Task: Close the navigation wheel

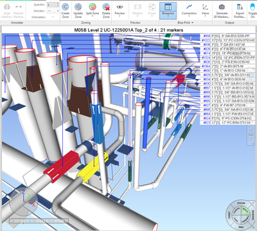Action: (253, 202)
